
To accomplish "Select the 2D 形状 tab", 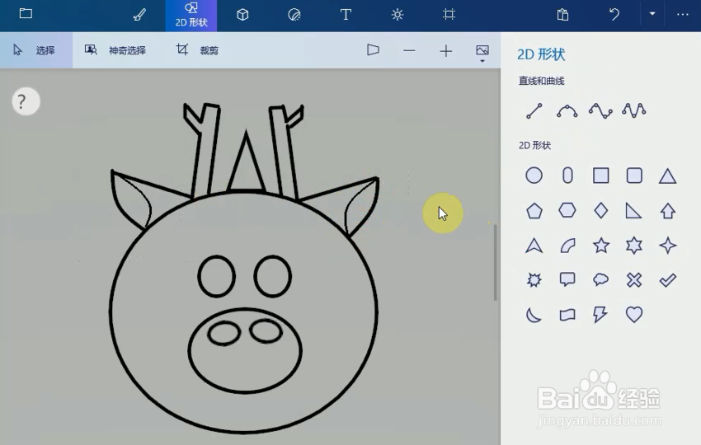I will (191, 15).
